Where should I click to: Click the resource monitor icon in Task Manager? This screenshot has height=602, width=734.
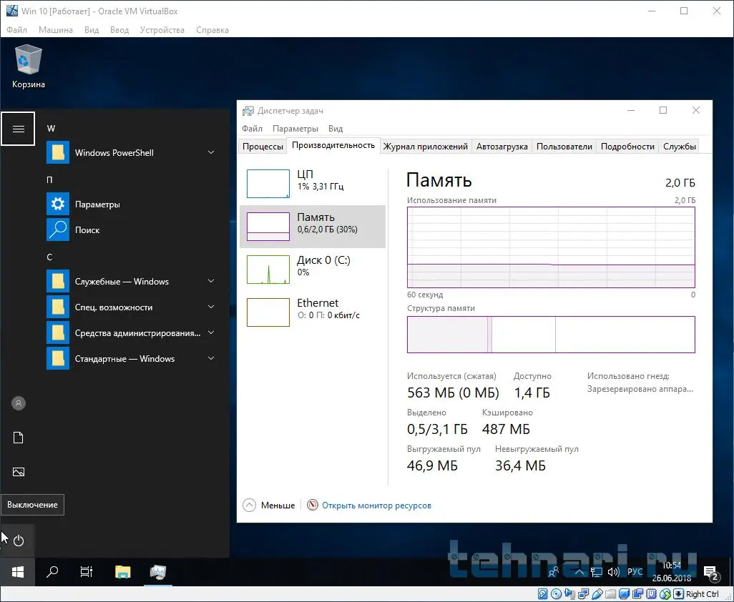point(312,505)
